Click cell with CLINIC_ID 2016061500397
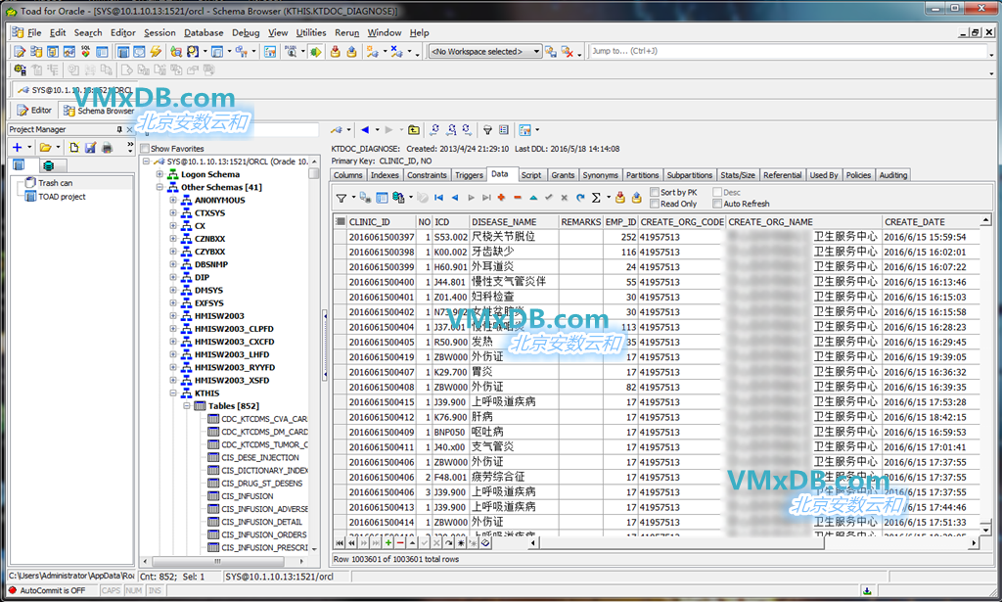Viewport: 1002px width, 602px height. [382, 237]
